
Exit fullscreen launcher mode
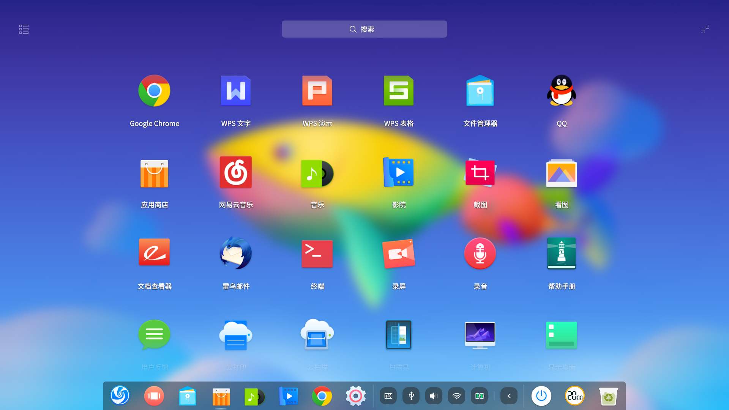click(x=705, y=29)
